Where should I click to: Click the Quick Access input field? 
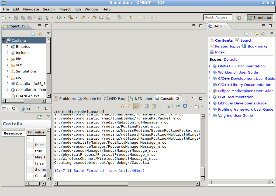tap(218, 17)
